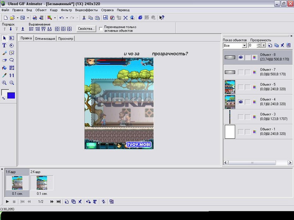Show Объект - 1 visibility box
The image size is (294, 220).
click(241, 132)
